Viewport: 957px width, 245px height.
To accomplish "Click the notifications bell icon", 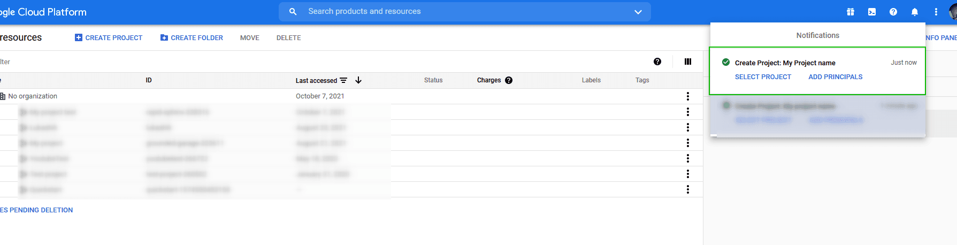I will coord(915,12).
